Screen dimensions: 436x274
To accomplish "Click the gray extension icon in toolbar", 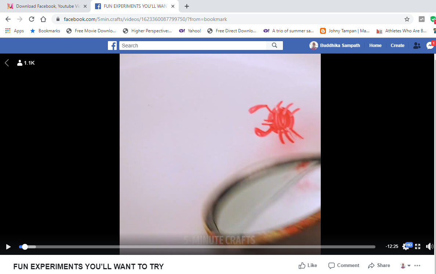I will tap(422, 19).
